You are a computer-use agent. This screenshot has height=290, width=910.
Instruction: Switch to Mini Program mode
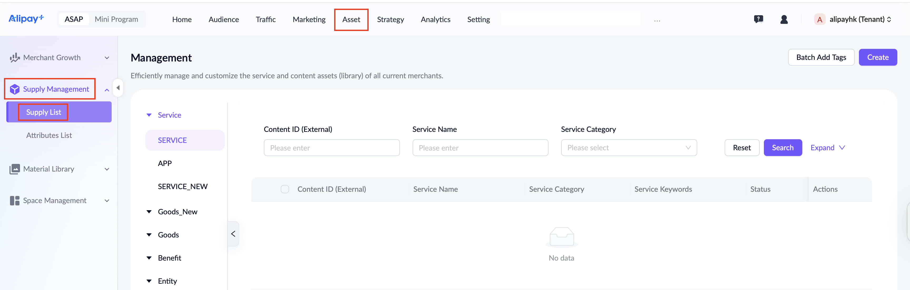click(116, 19)
